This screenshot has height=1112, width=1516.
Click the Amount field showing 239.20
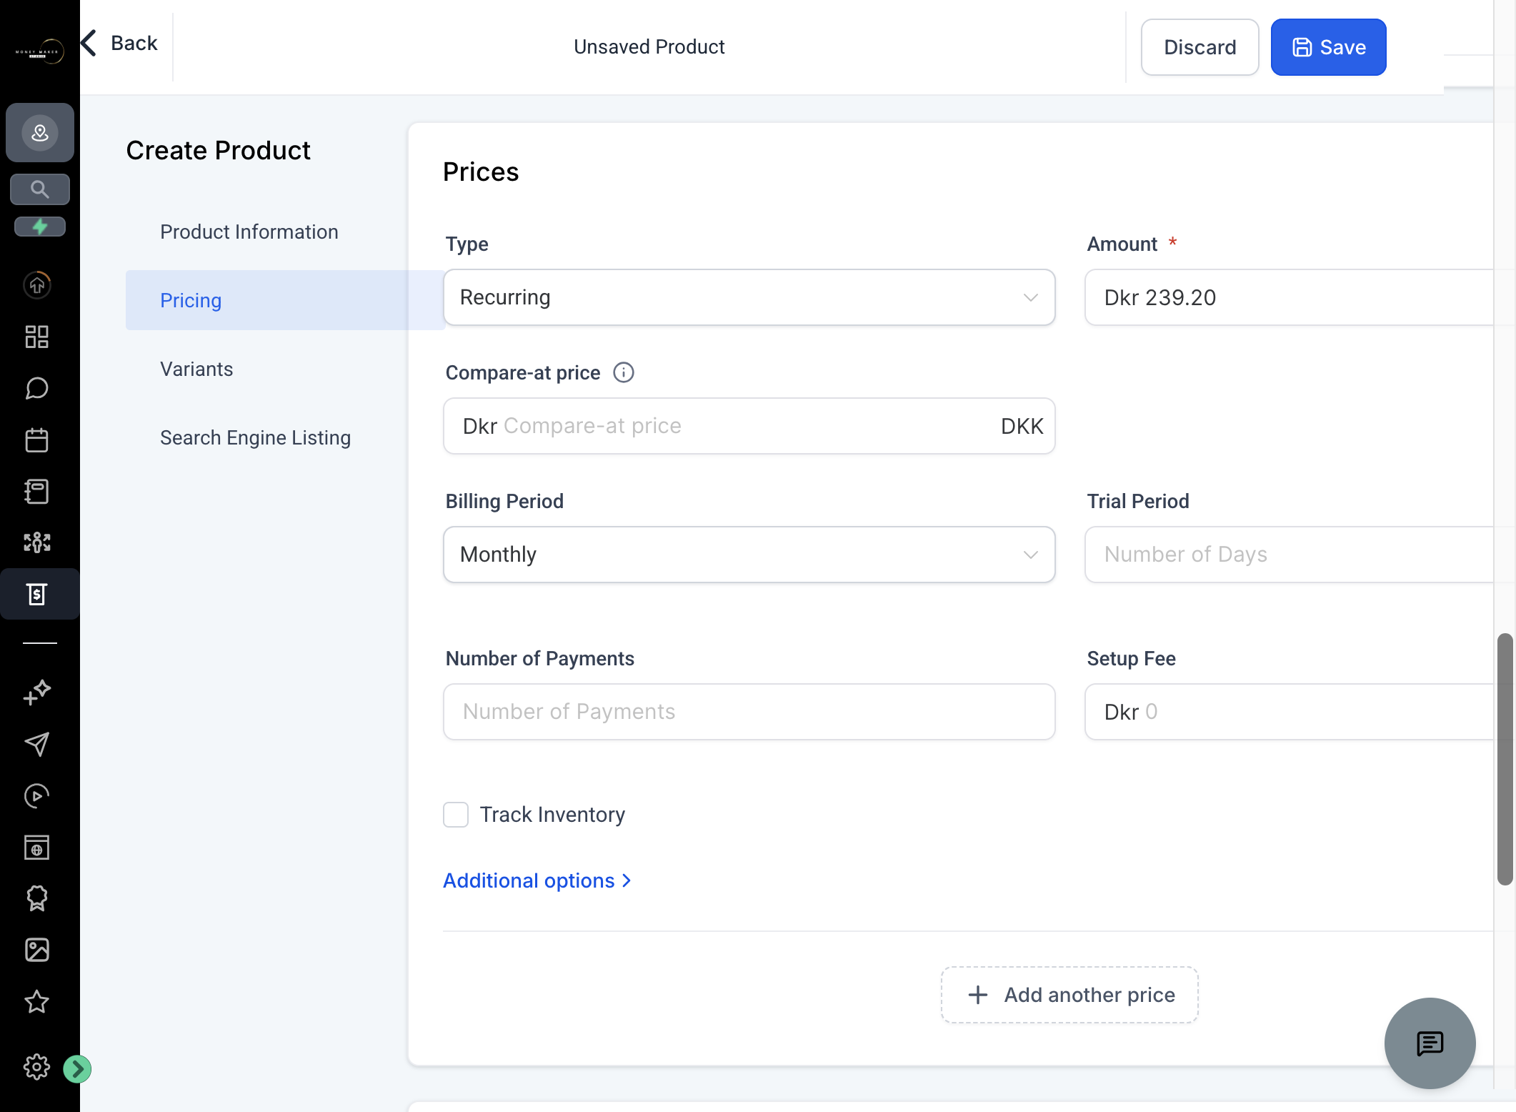[1289, 297]
